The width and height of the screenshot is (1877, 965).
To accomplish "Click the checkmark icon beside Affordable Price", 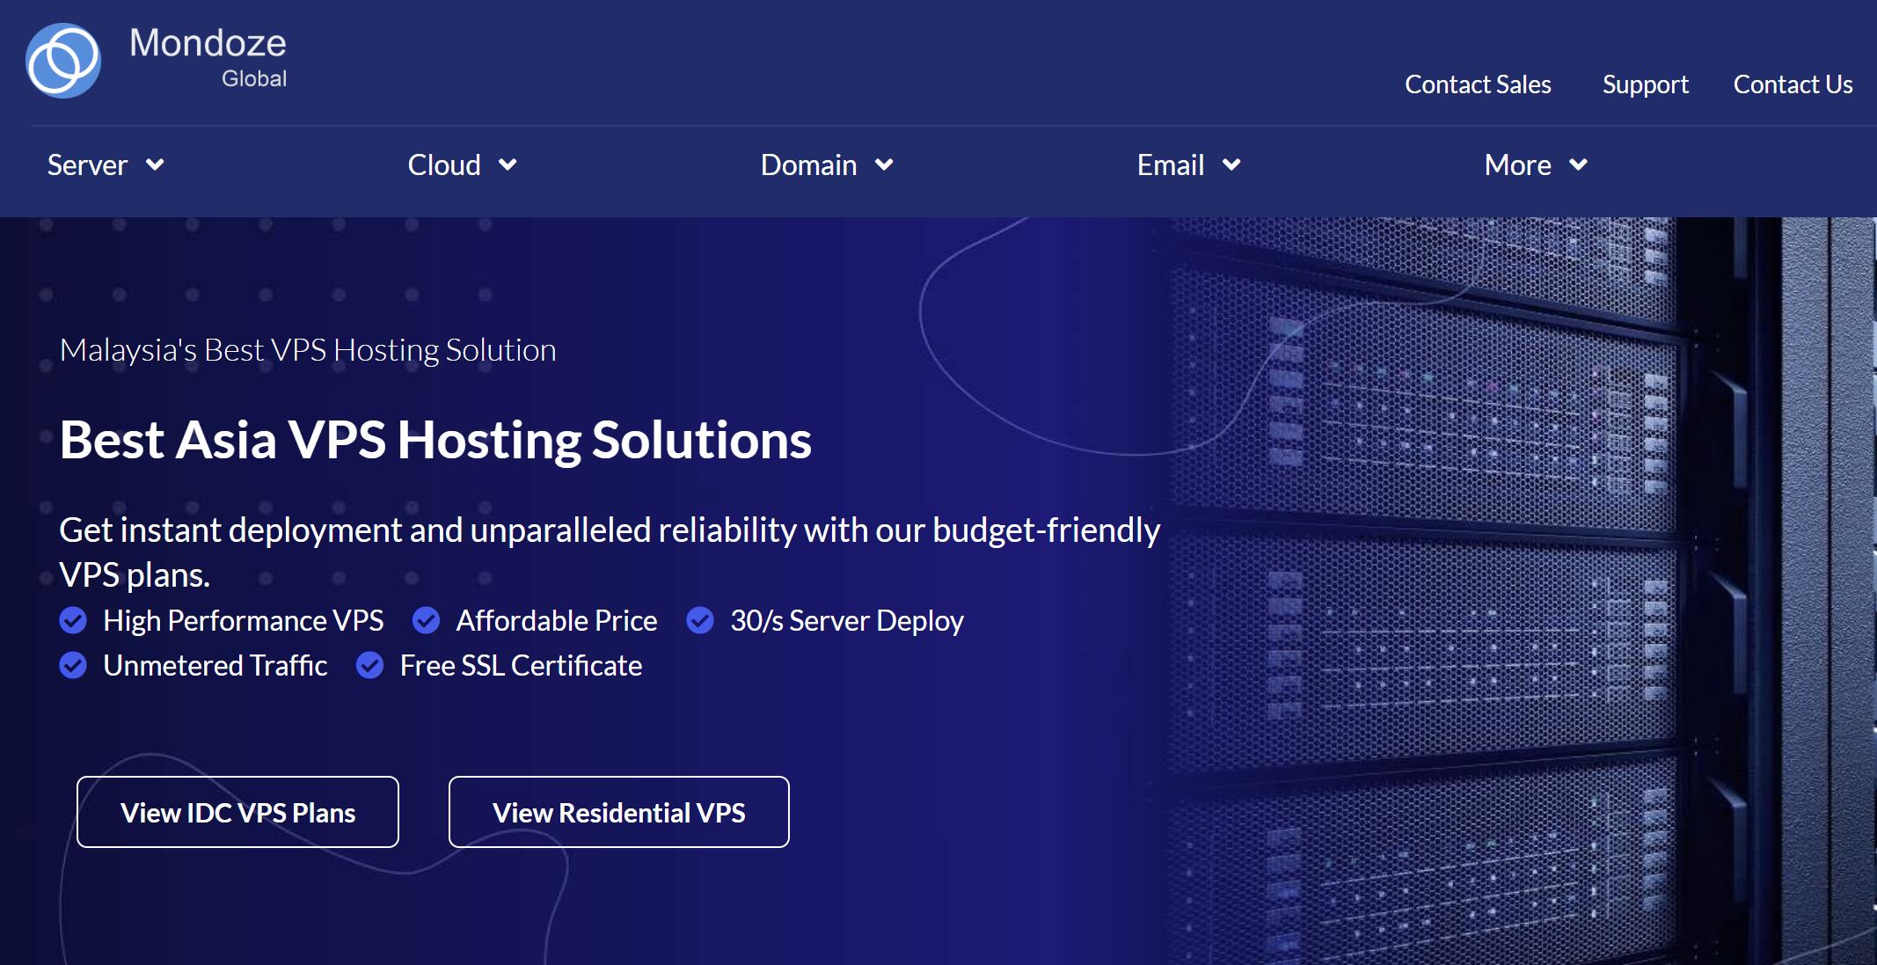I will tap(426, 620).
